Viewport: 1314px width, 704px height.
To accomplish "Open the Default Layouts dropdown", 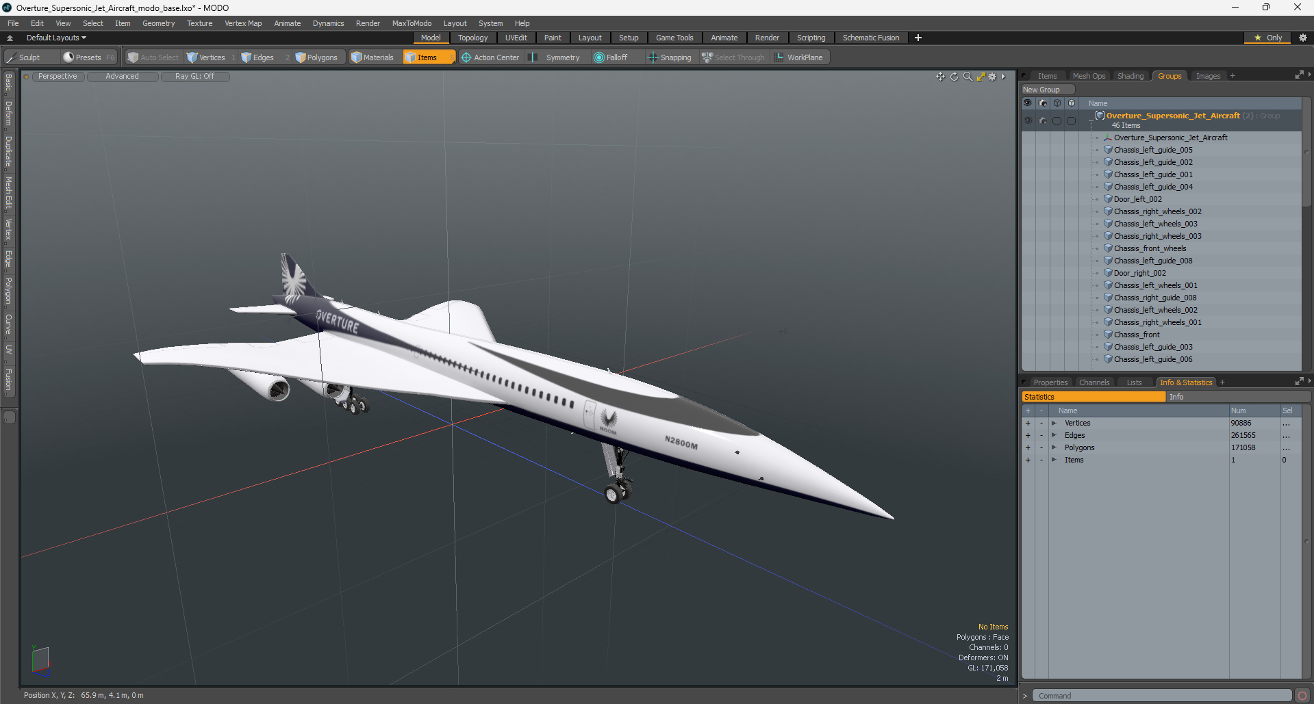I will pyautogui.click(x=56, y=38).
